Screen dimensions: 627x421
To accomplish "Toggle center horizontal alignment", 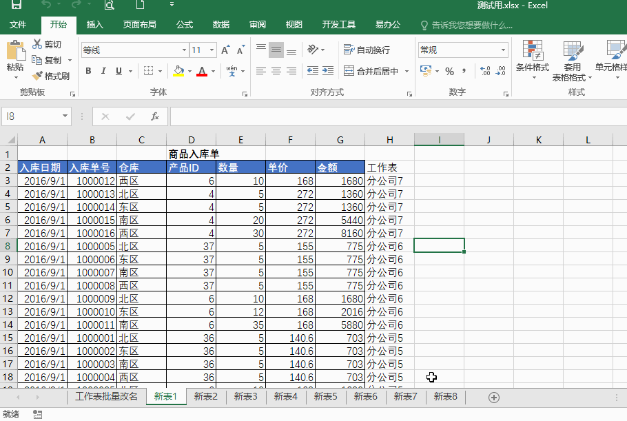I will (x=276, y=71).
